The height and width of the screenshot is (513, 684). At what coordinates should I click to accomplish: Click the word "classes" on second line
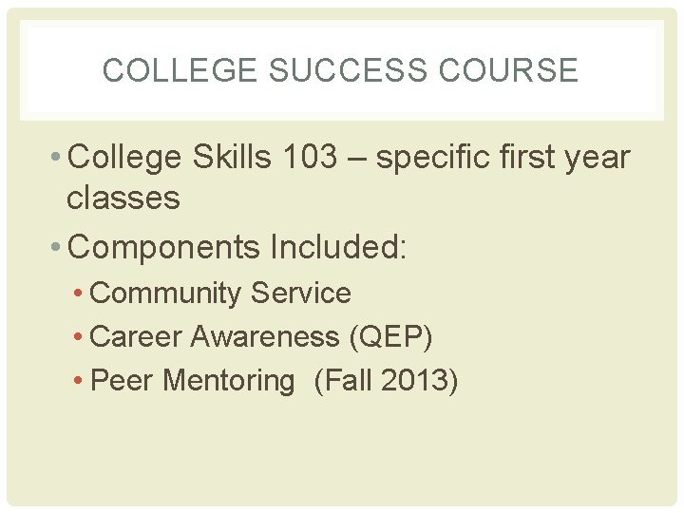[123, 198]
